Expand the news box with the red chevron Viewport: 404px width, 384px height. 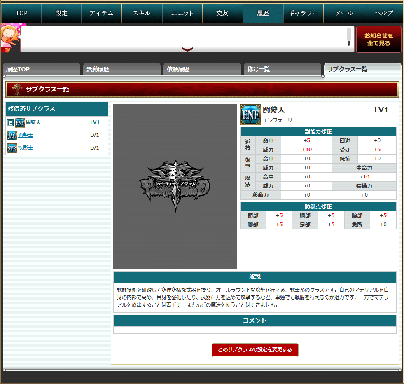187,49
